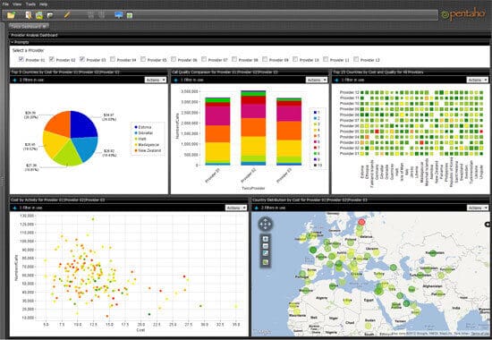Click the green spreadsheet toolbar icon
492x340 pixels.
(130, 14)
